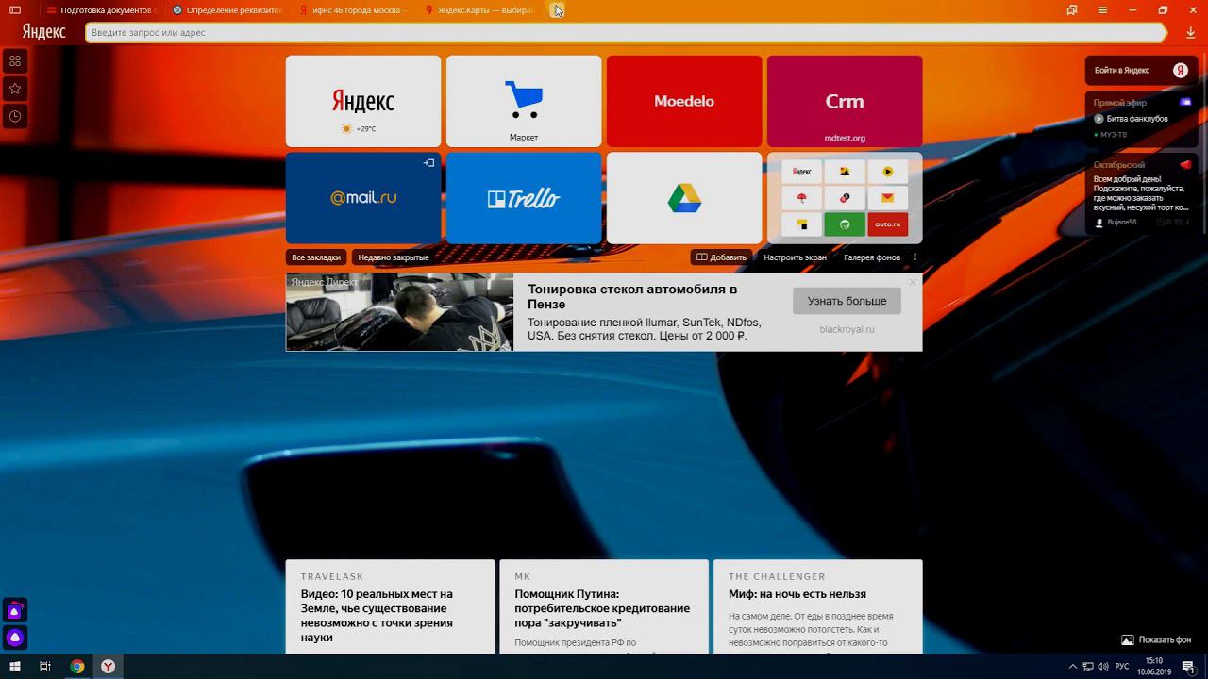This screenshot has height=679, width=1208.
Task: Open three-dot background options menu
Action: [915, 257]
